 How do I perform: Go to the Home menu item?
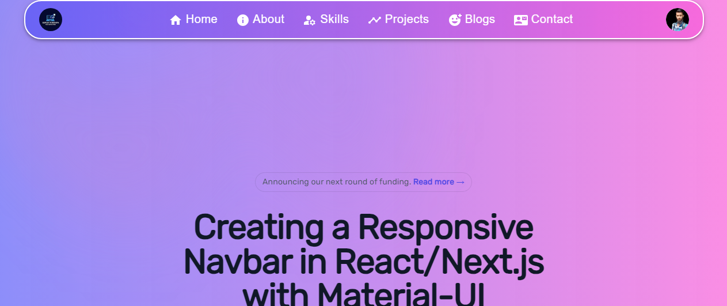[x=193, y=20]
